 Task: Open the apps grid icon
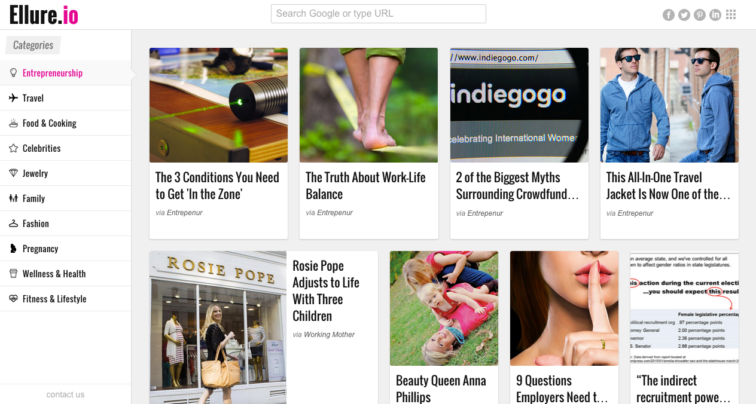pyautogui.click(x=731, y=14)
